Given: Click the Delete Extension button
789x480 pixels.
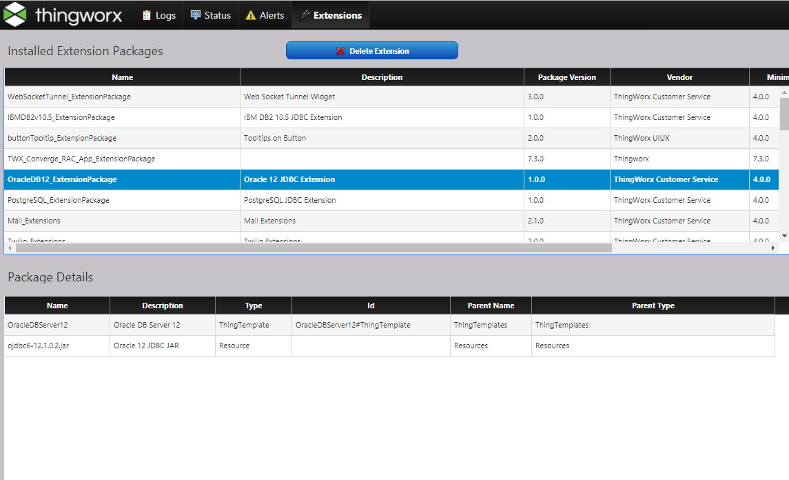Looking at the screenshot, I should (x=372, y=50).
